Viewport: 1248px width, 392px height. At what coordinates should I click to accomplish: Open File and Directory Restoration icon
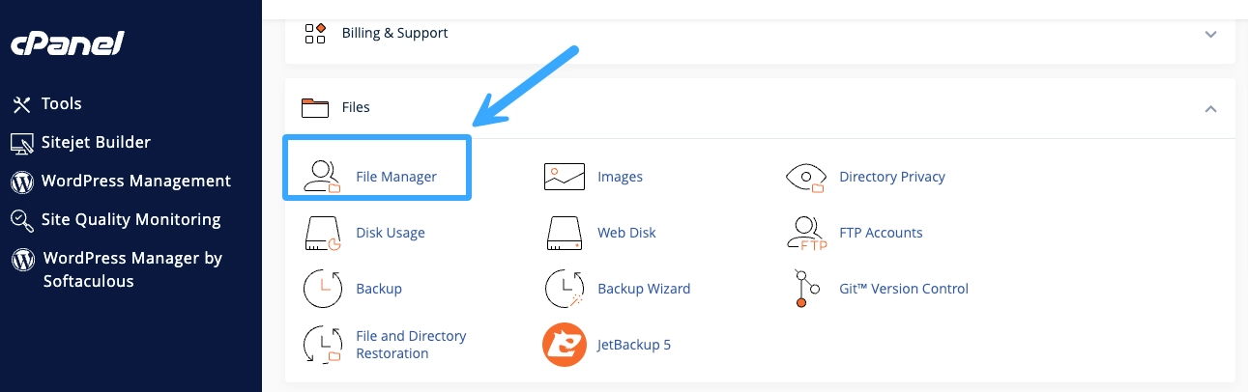point(323,345)
